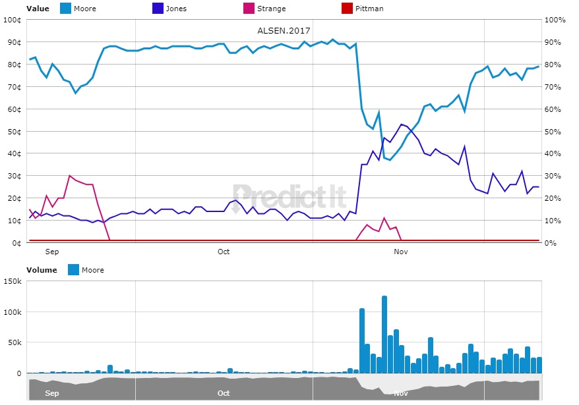Click the 100k volume axis label
The image size is (579, 405).
click(x=13, y=312)
